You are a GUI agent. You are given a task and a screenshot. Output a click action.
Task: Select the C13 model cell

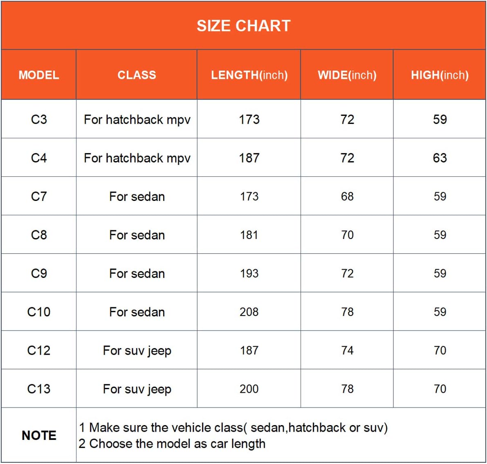39,389
